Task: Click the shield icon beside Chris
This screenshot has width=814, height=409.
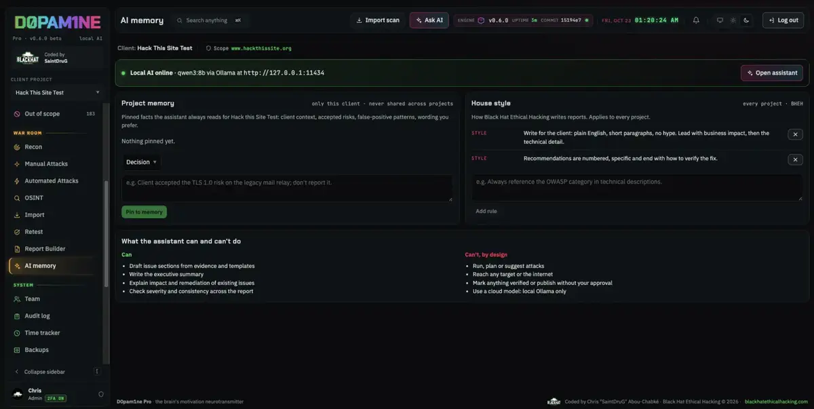Action: (x=101, y=394)
